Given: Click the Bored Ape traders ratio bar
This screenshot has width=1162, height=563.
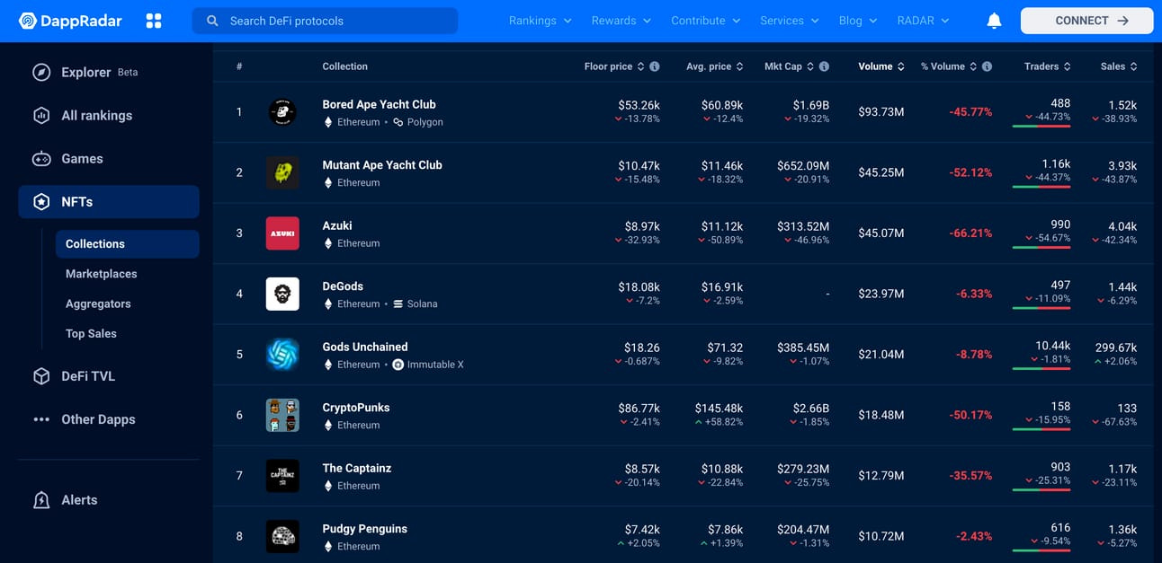Looking at the screenshot, I should (x=1041, y=126).
